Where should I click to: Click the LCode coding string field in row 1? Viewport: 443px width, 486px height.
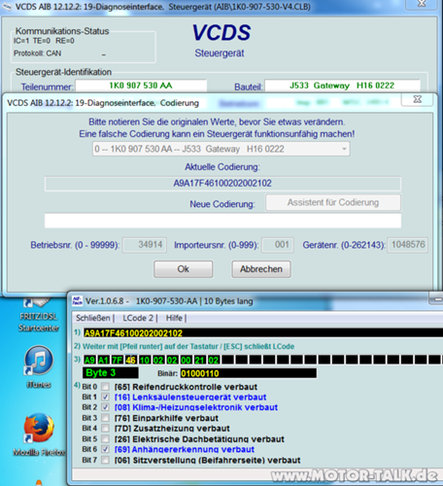(263, 332)
